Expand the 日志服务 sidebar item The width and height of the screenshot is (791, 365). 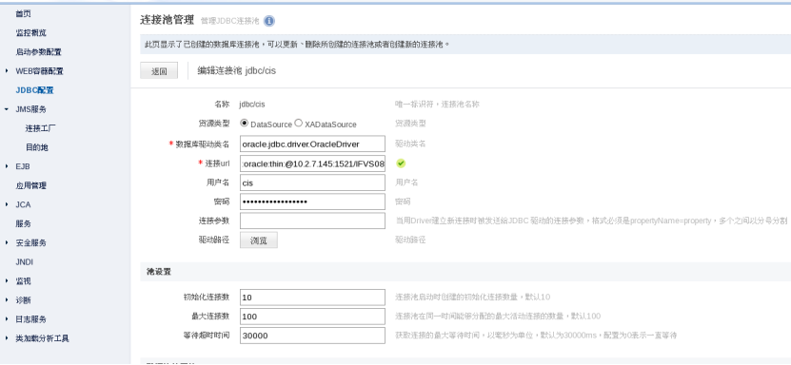[x=7, y=319]
